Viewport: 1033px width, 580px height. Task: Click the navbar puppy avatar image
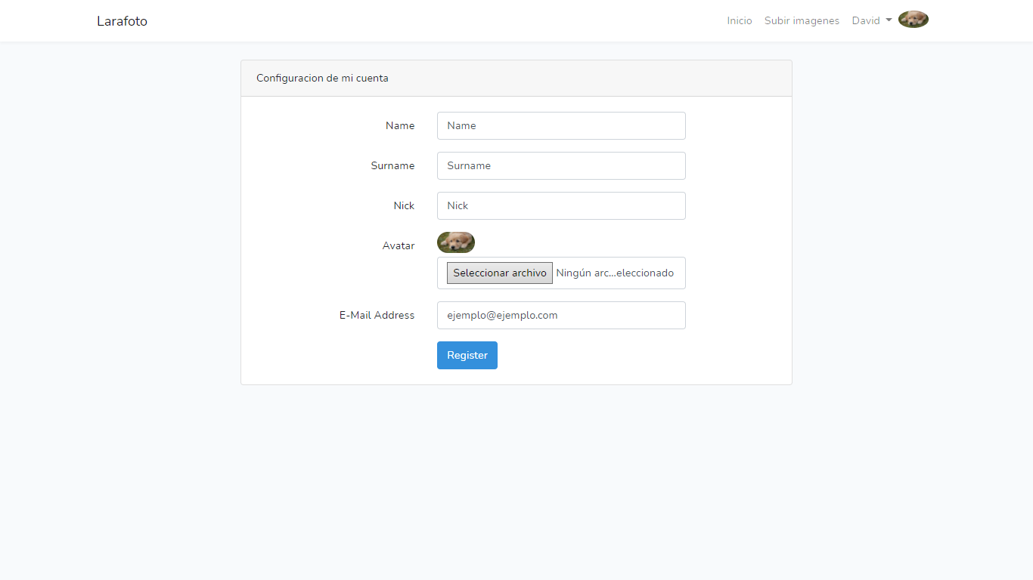point(914,20)
